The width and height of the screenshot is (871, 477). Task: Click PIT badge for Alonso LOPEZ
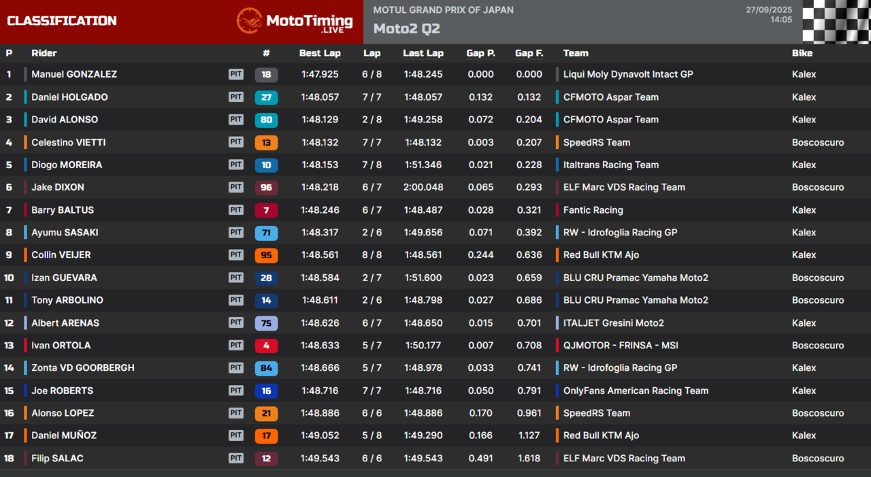tap(236, 412)
